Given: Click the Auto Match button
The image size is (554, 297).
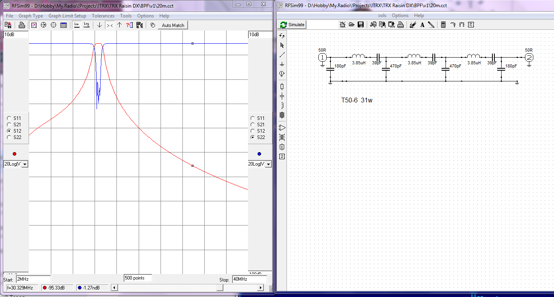Looking at the screenshot, I should pos(173,25).
